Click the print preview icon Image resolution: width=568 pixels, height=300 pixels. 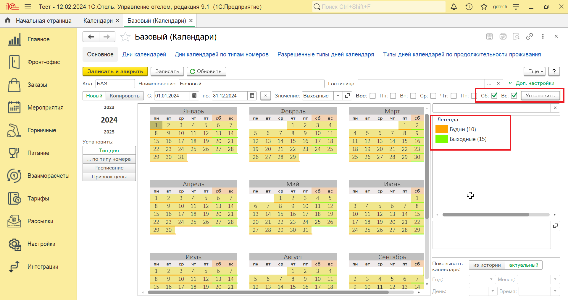pos(516,36)
